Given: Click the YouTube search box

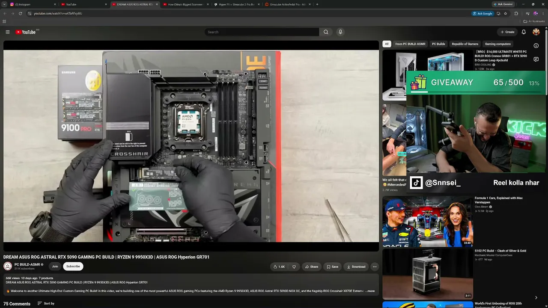Looking at the screenshot, I should (262, 32).
